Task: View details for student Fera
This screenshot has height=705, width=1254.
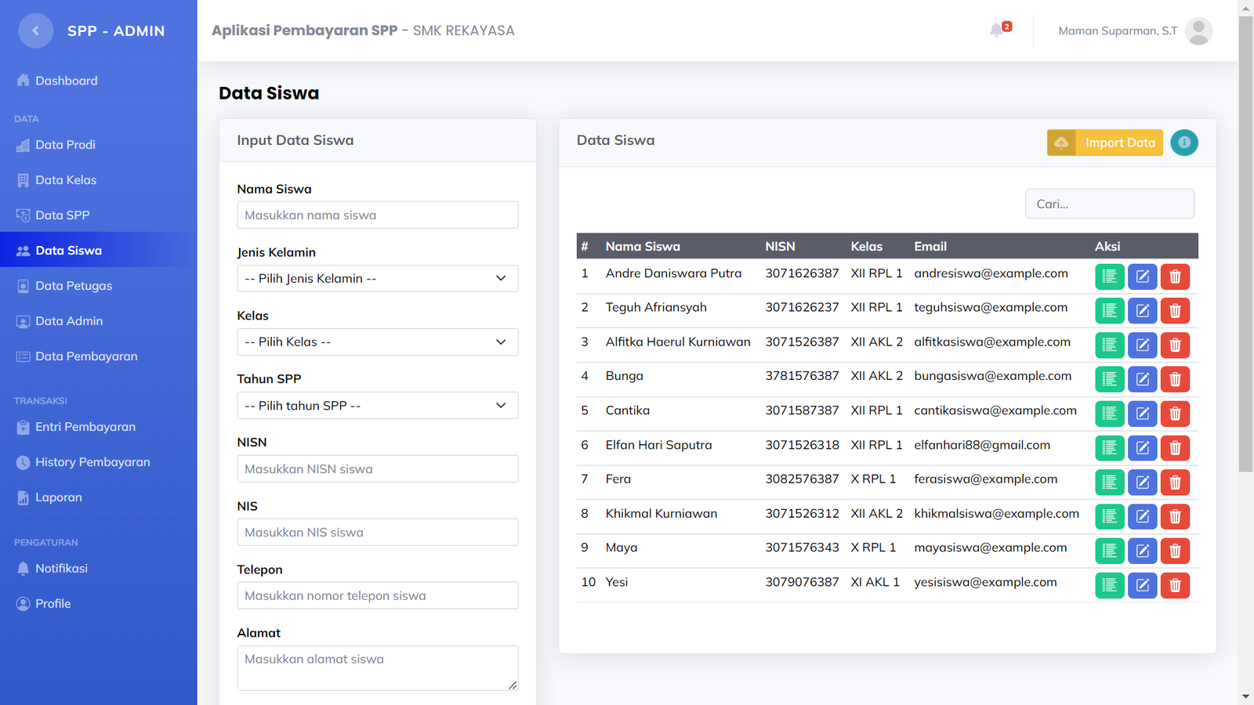Action: 1109,483
